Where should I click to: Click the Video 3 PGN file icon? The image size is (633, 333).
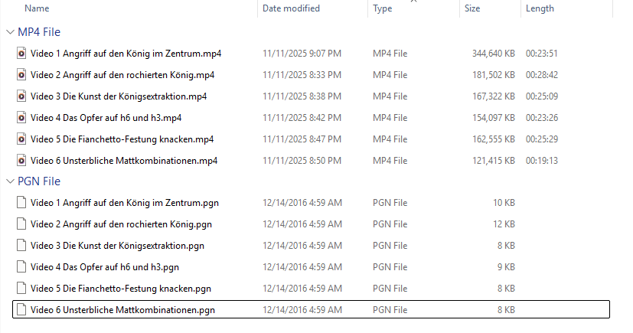coord(21,246)
